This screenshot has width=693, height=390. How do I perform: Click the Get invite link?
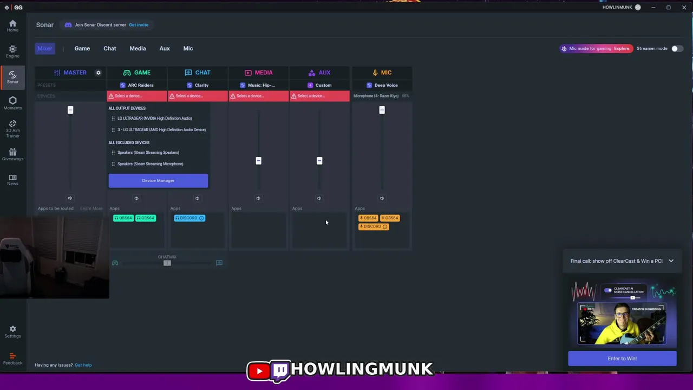click(x=139, y=25)
